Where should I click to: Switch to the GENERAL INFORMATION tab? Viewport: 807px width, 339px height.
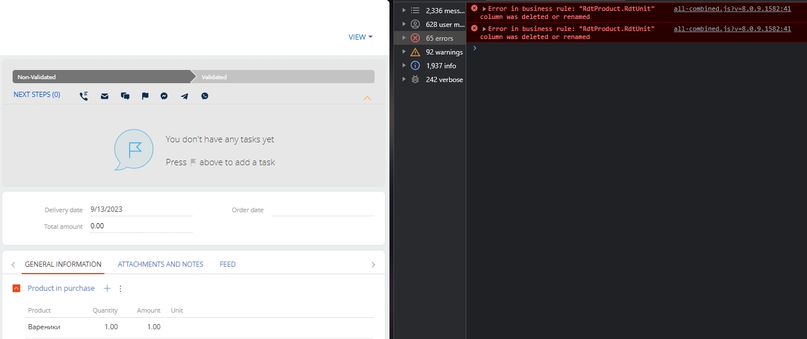tap(63, 264)
